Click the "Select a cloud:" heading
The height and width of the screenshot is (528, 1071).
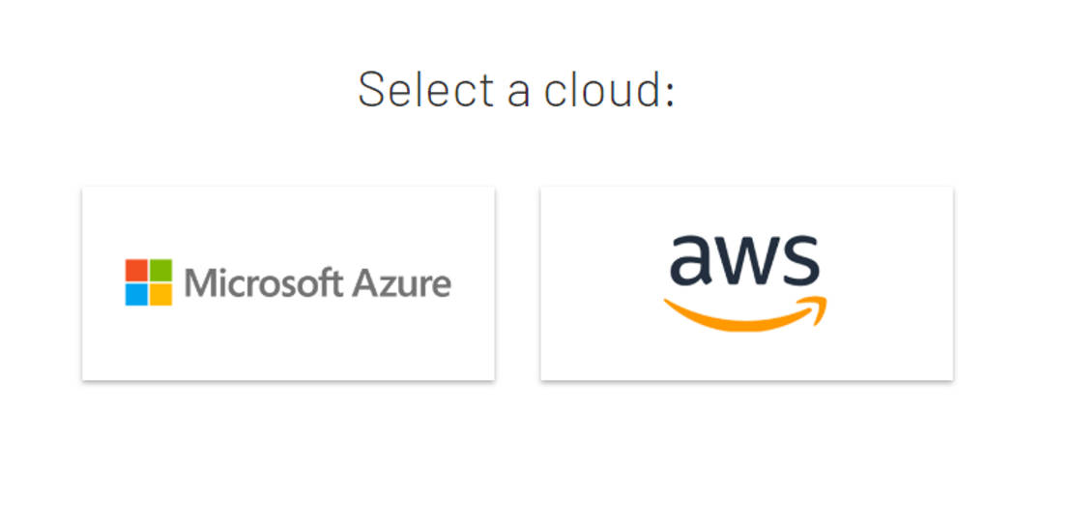515,89
